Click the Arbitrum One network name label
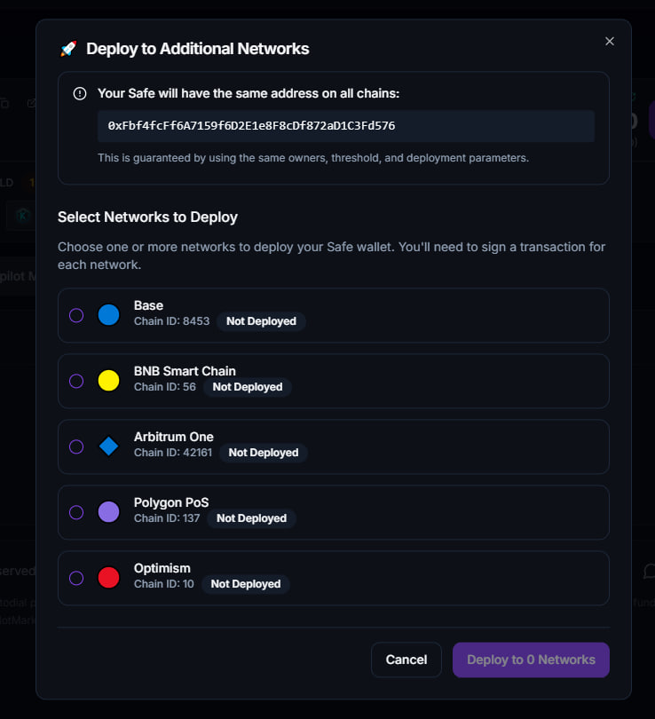This screenshot has height=719, width=655. coord(174,437)
